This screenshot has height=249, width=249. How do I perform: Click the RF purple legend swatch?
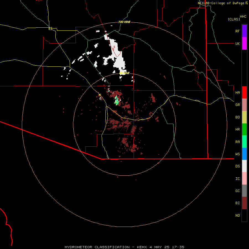click(x=244, y=31)
